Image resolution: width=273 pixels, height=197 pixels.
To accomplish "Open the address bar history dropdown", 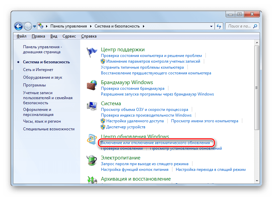I will (x=211, y=26).
